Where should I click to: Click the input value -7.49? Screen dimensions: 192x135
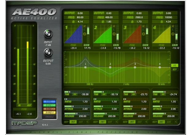(x=48, y=45)
